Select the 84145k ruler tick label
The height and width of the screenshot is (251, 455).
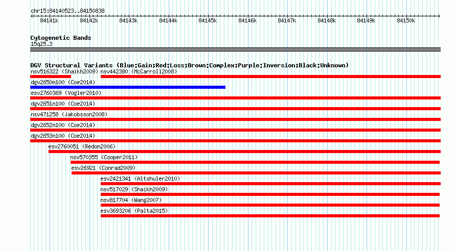(x=208, y=20)
